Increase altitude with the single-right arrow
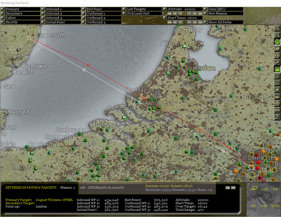The width and height of the screenshot is (281, 217). tap(189, 13)
